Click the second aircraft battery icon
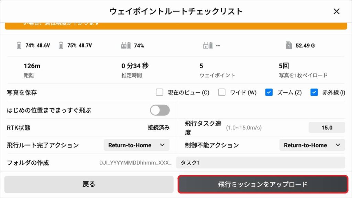 (x=61, y=45)
